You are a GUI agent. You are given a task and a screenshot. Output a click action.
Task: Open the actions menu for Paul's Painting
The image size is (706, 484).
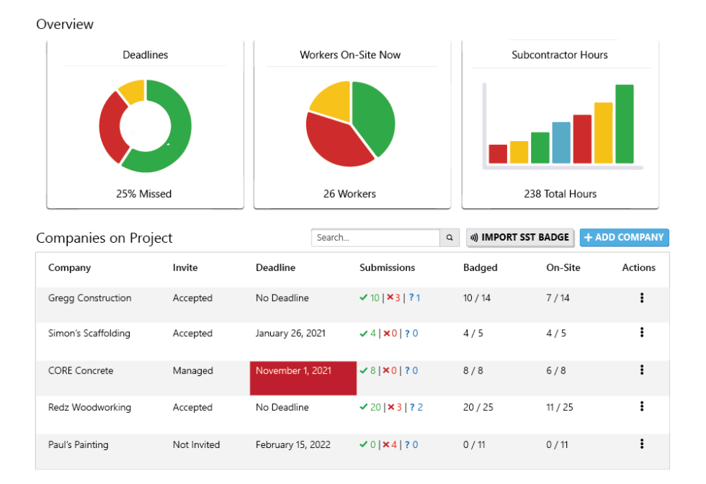coord(642,444)
